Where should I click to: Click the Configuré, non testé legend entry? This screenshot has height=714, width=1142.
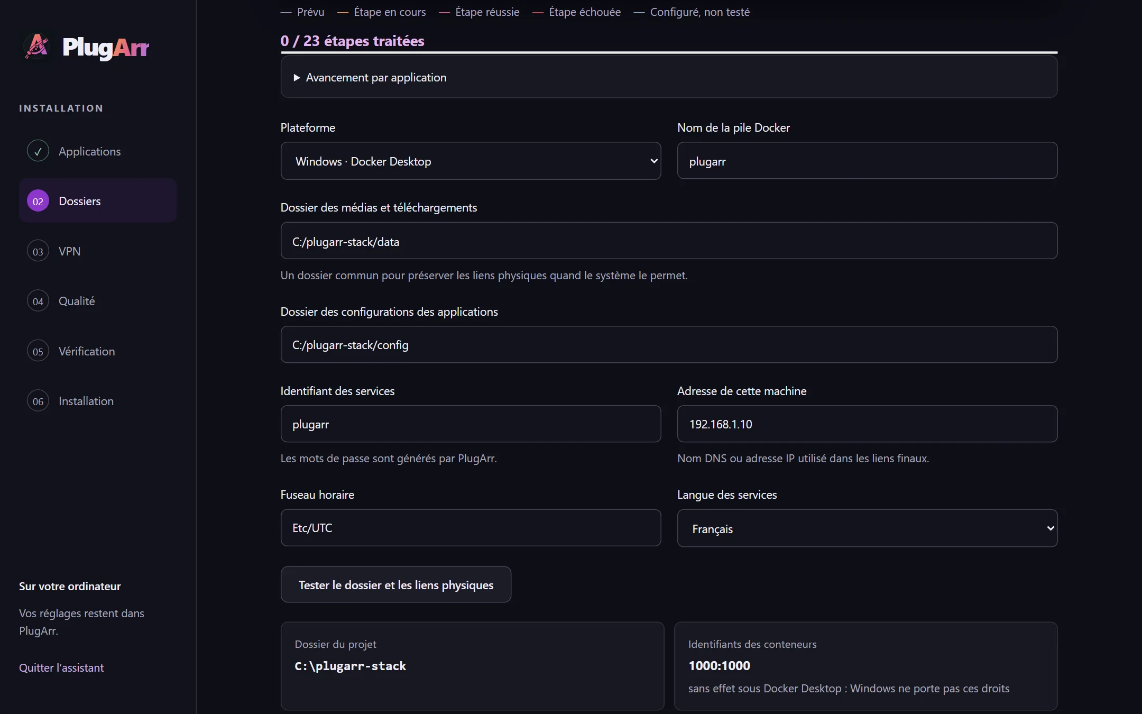[692, 12]
